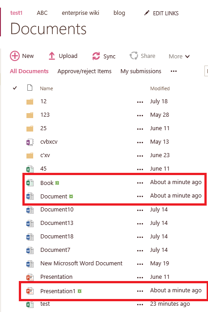
Task: Click the pencil icon beside EDIT LINKS
Action: coord(147,13)
